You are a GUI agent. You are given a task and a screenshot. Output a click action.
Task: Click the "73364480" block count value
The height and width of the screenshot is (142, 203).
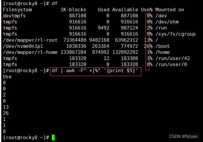coord(75,40)
